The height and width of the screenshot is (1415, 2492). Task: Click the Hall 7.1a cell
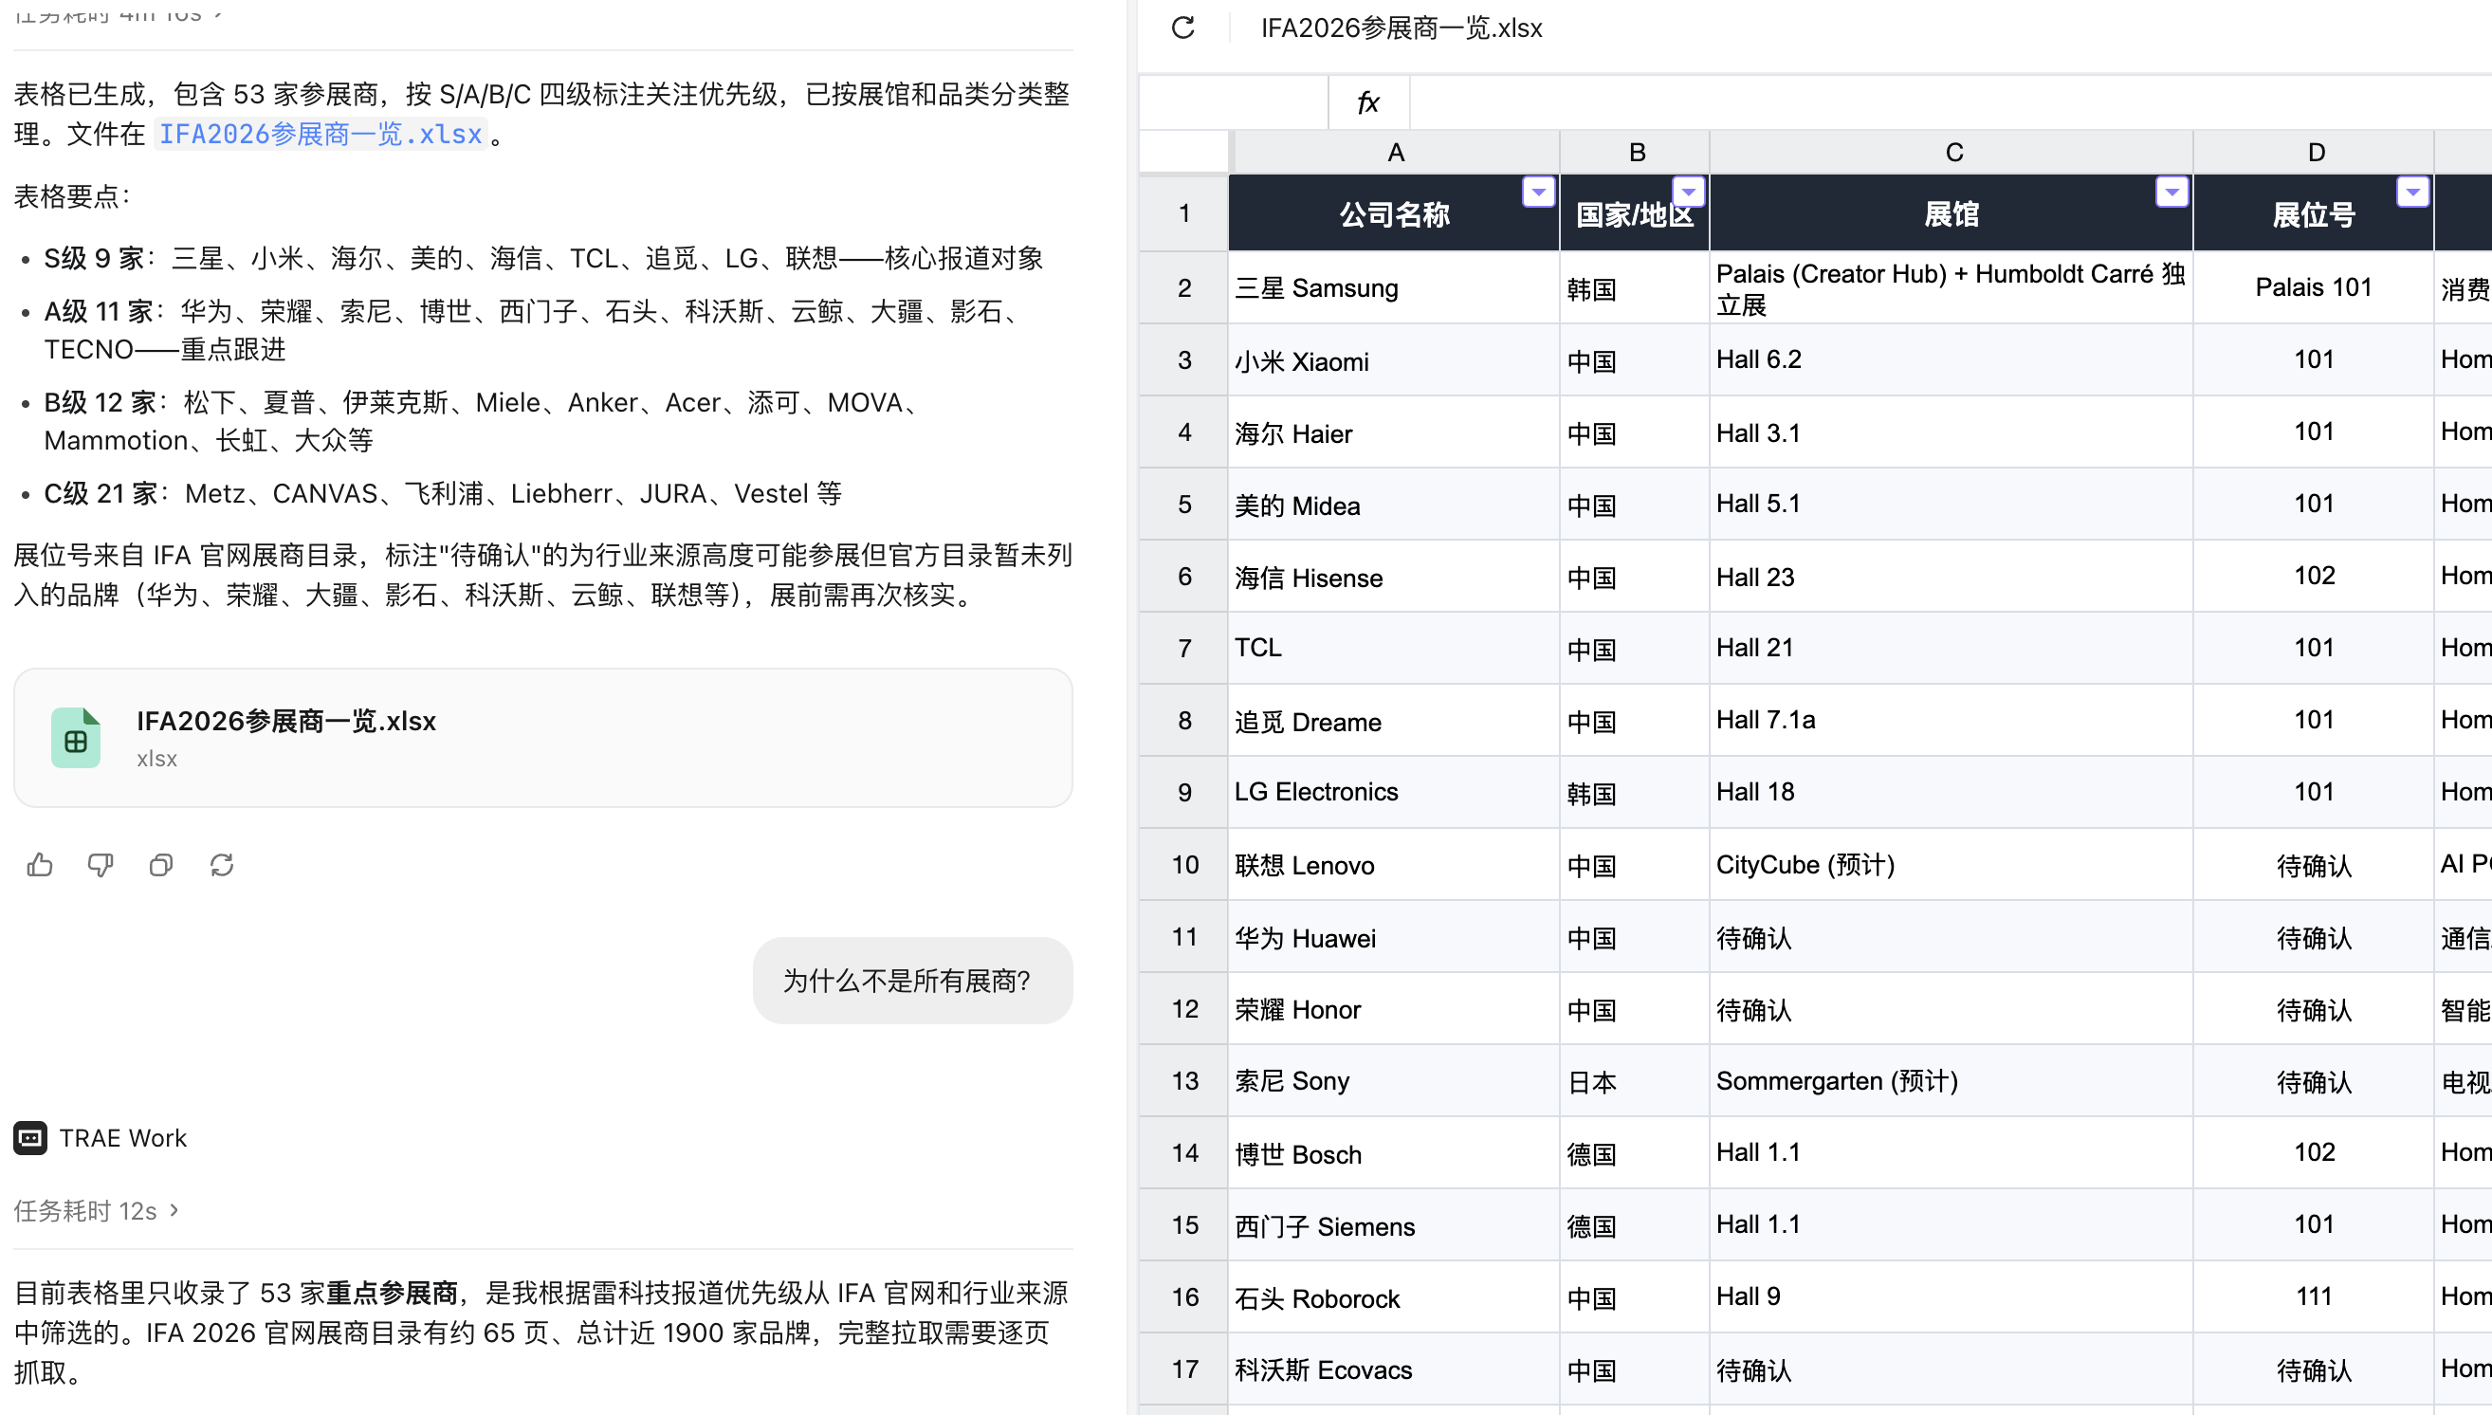pos(1951,721)
